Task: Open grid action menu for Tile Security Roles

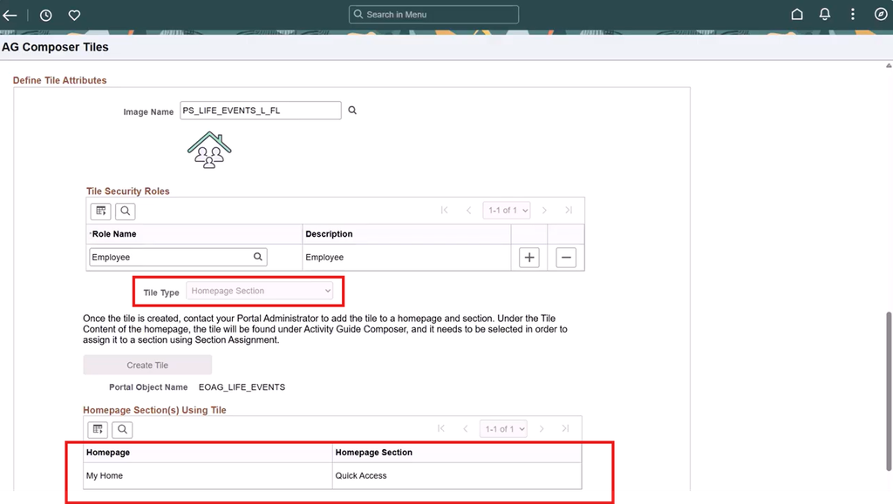Action: click(100, 211)
